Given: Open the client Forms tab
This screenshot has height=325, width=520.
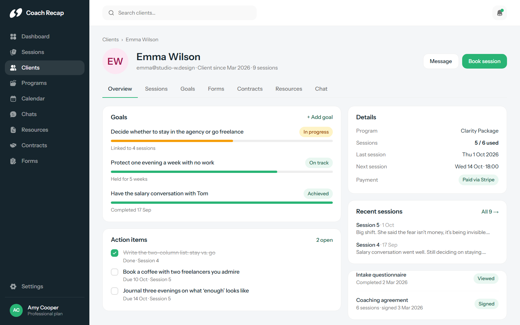Looking at the screenshot, I should (x=216, y=89).
